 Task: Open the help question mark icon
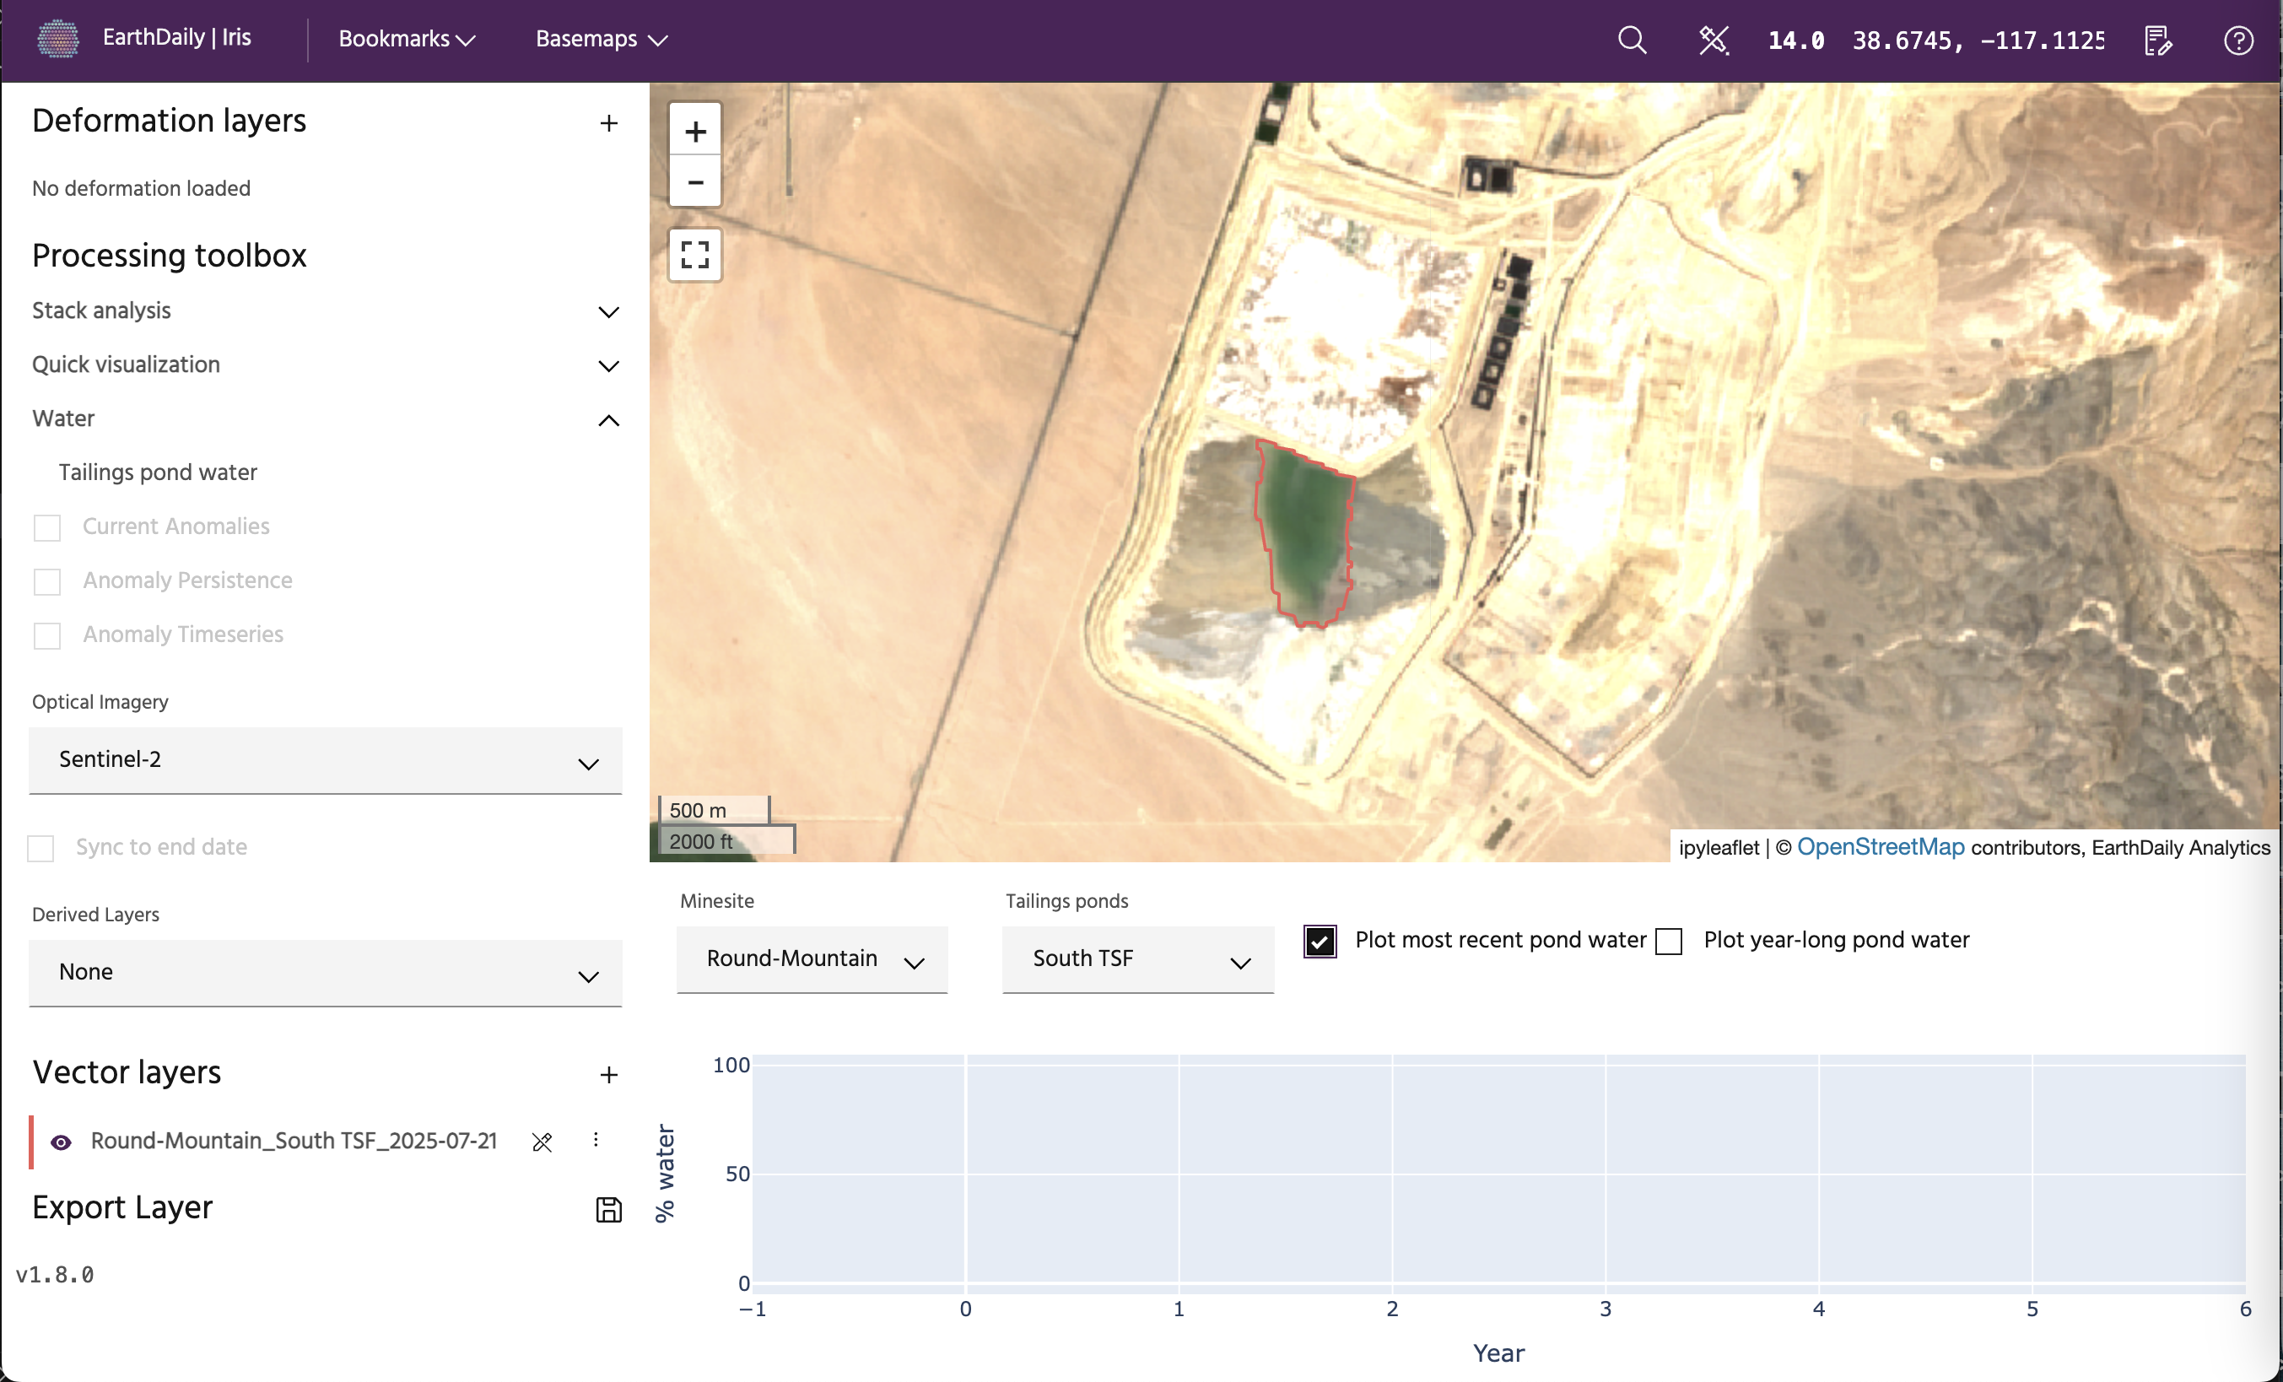(x=2237, y=40)
